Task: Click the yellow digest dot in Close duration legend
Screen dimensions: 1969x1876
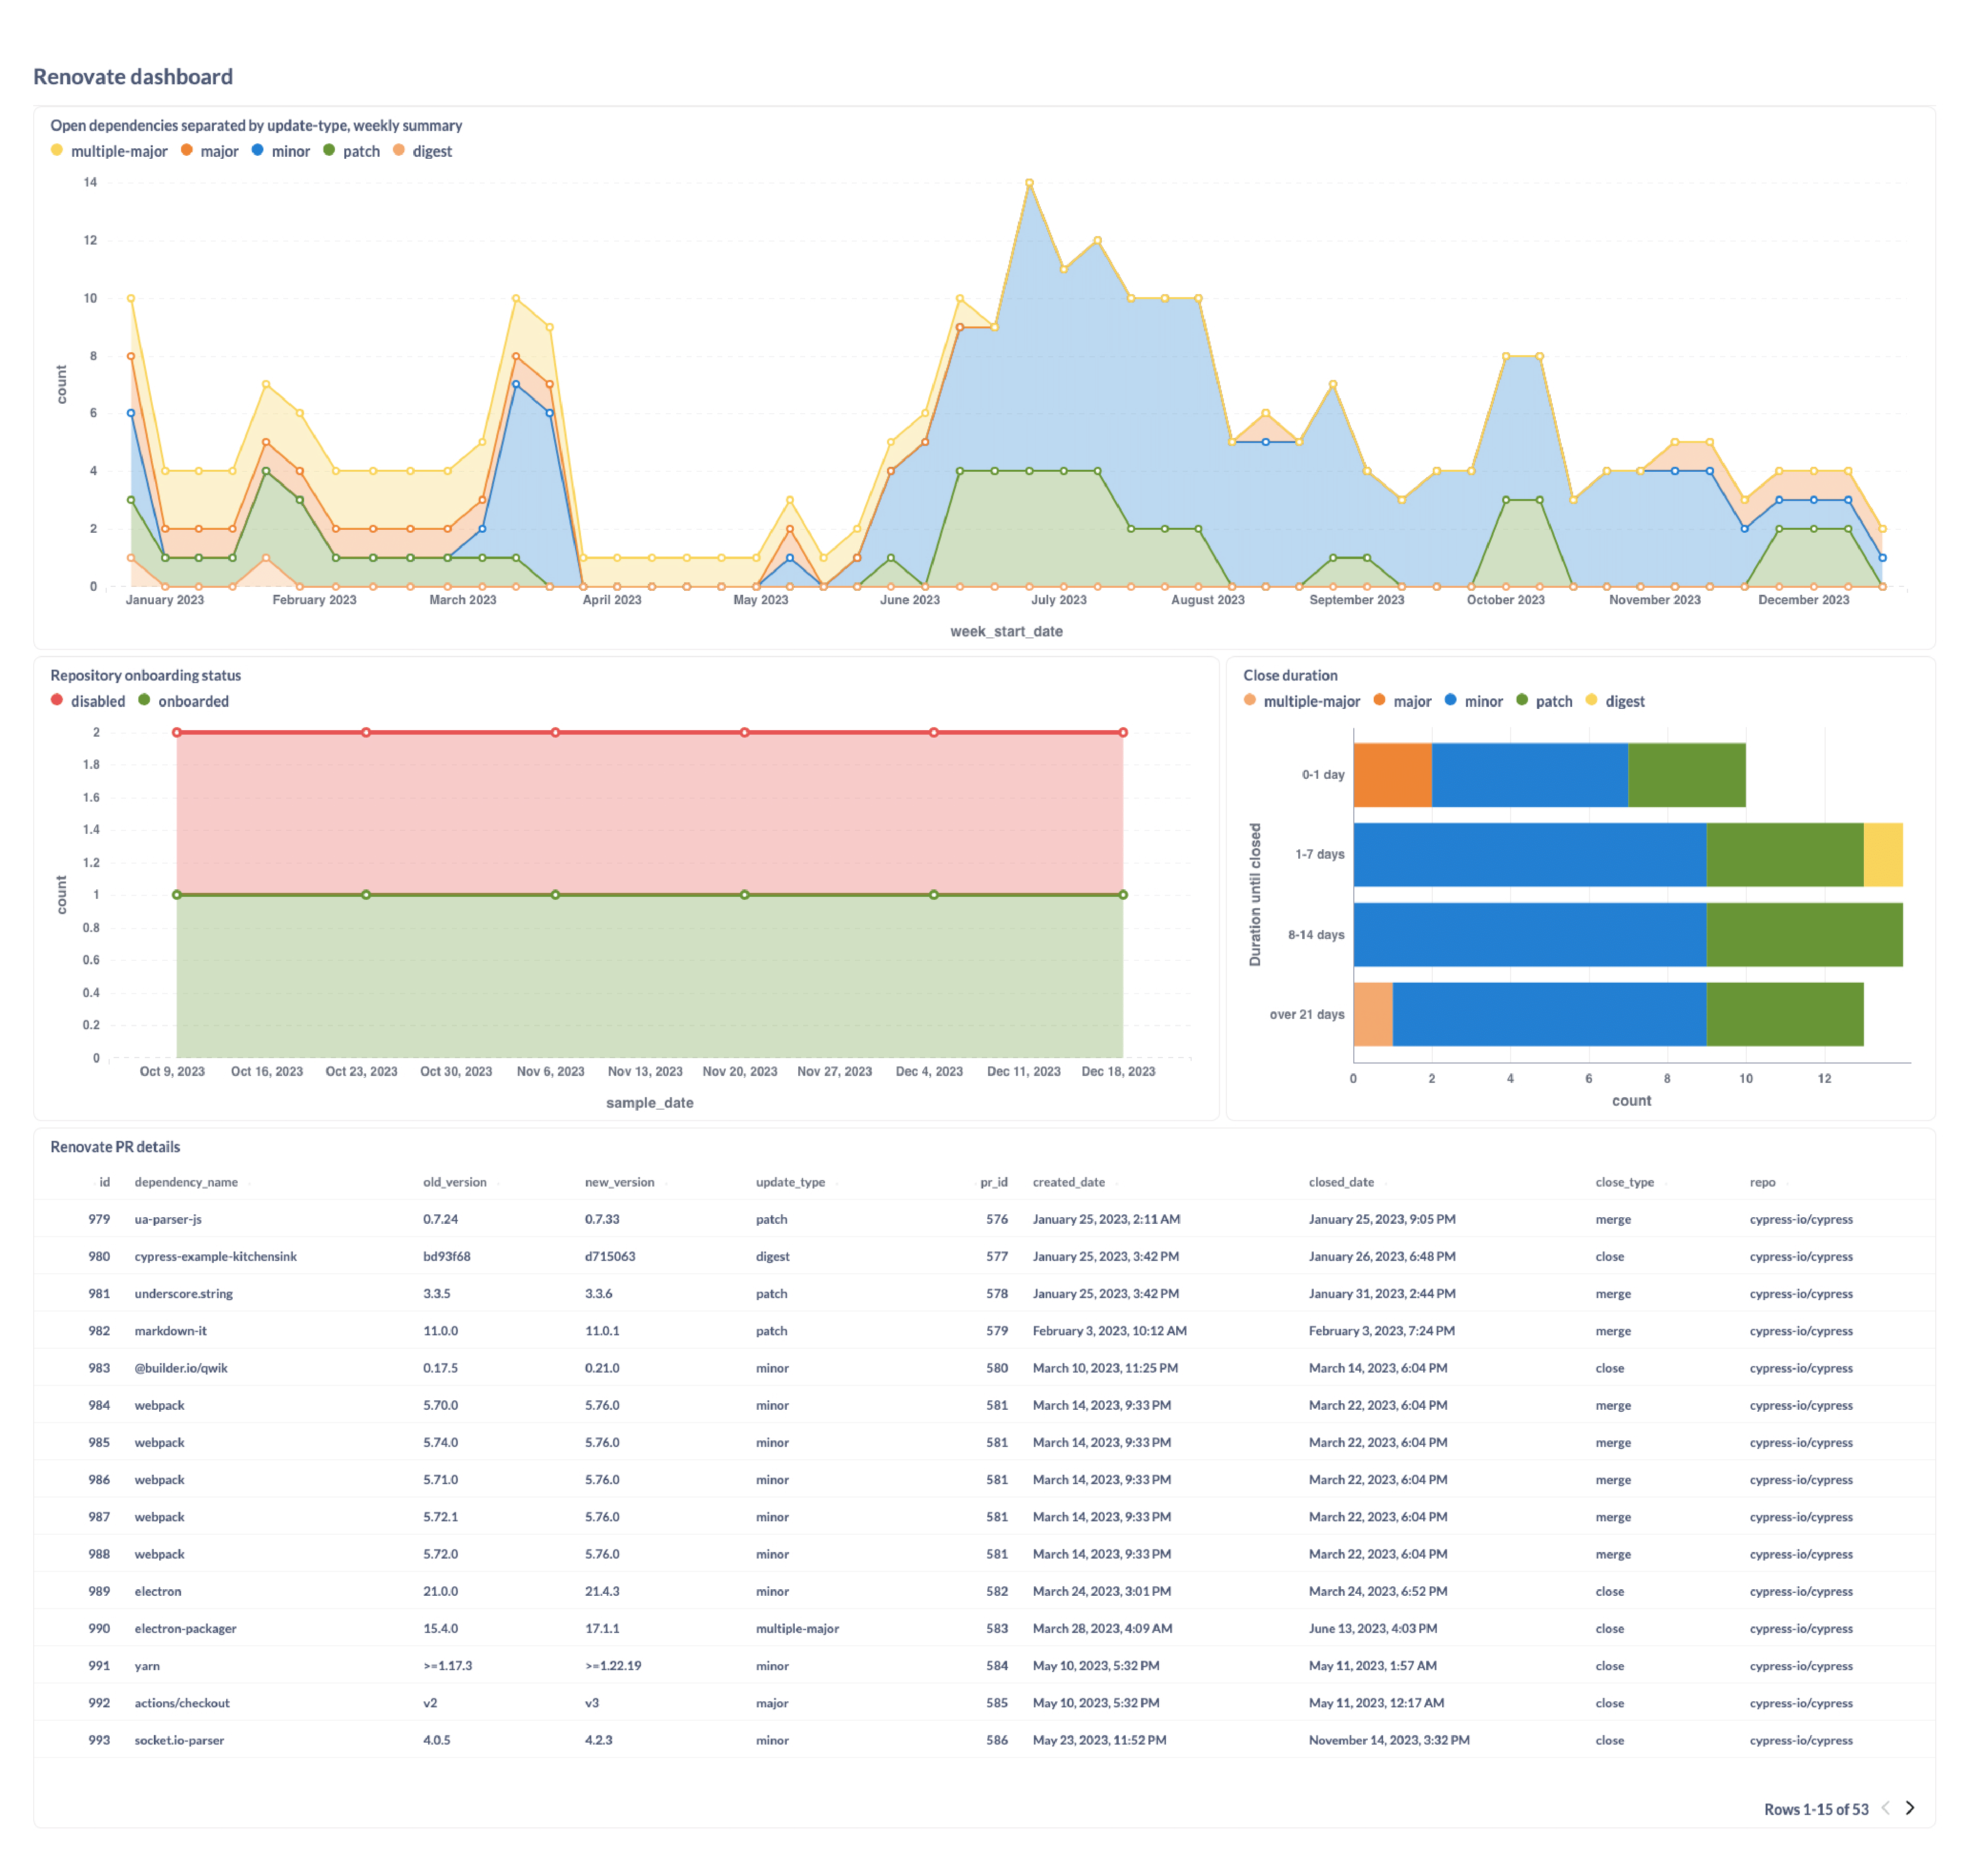Action: pyautogui.click(x=1591, y=700)
